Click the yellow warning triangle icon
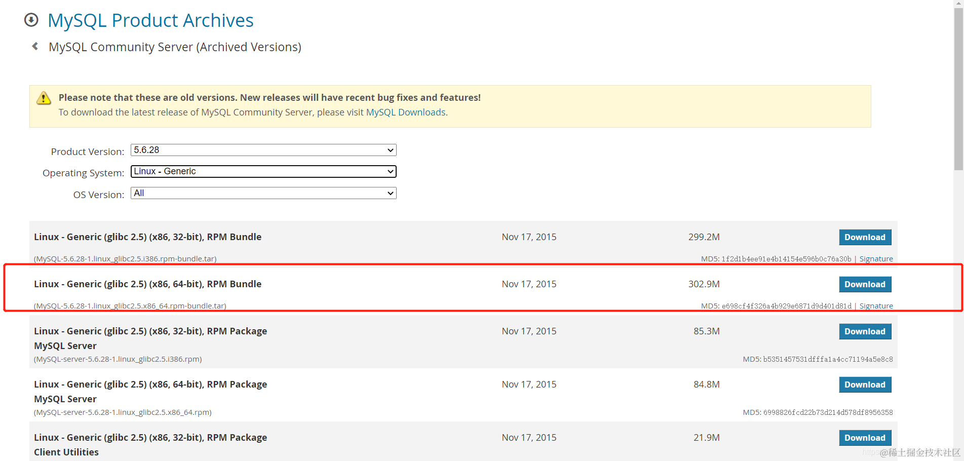Image resolution: width=964 pixels, height=461 pixels. 44,98
